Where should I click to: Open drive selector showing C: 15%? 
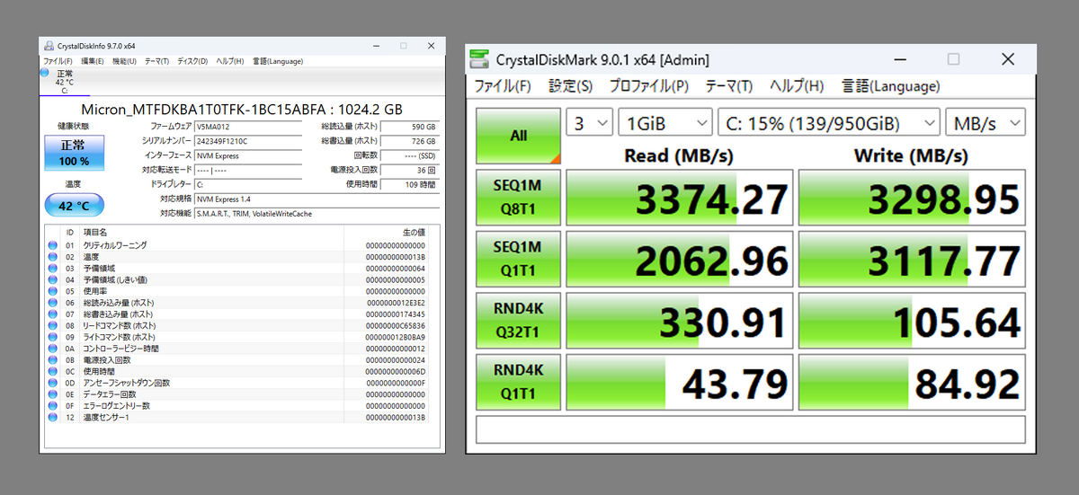pyautogui.click(x=828, y=123)
